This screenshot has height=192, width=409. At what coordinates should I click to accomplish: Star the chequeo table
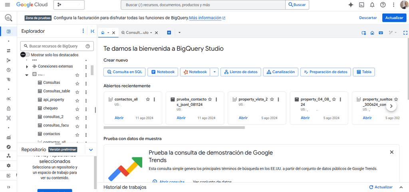77,109
